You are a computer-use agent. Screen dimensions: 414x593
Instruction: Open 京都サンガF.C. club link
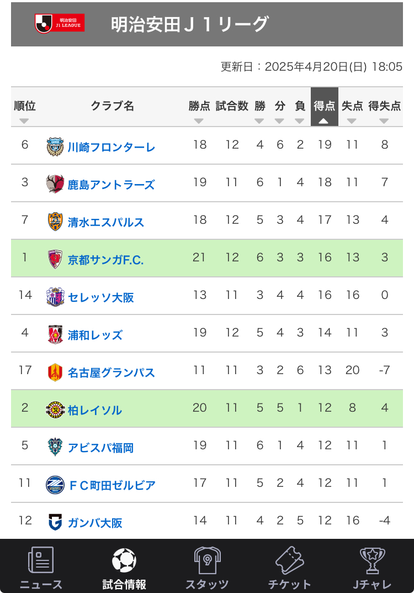coord(105,260)
